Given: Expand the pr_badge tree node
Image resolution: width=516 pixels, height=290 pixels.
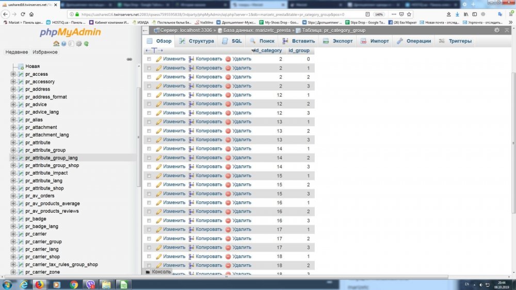Looking at the screenshot, I should 13,219.
